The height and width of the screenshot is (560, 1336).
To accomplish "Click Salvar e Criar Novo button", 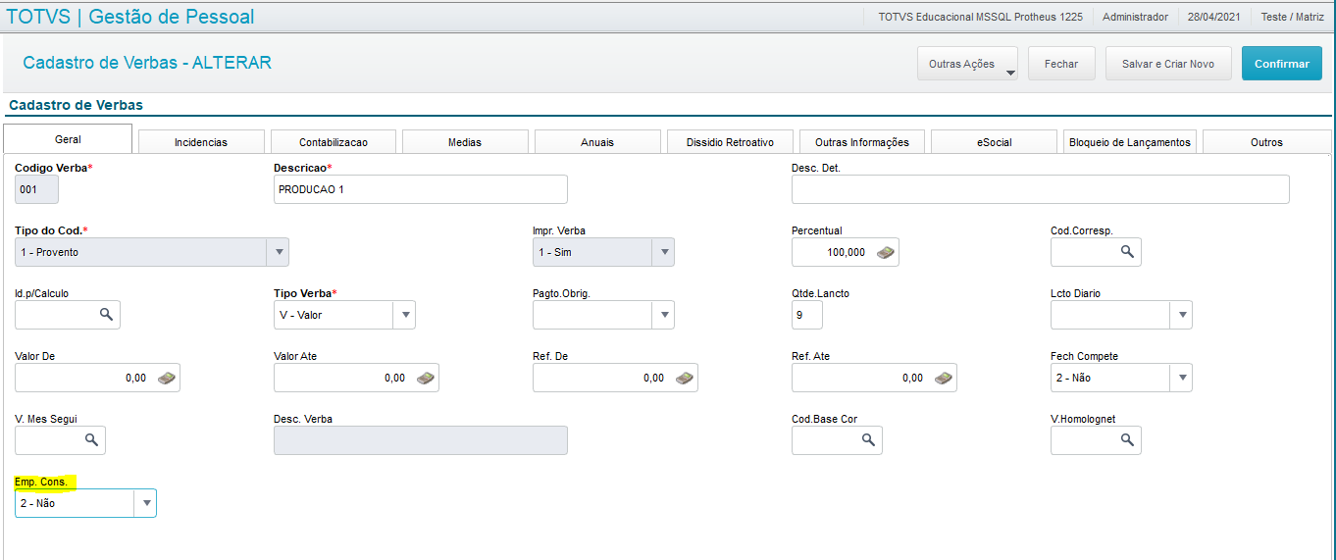I will pyautogui.click(x=1168, y=64).
